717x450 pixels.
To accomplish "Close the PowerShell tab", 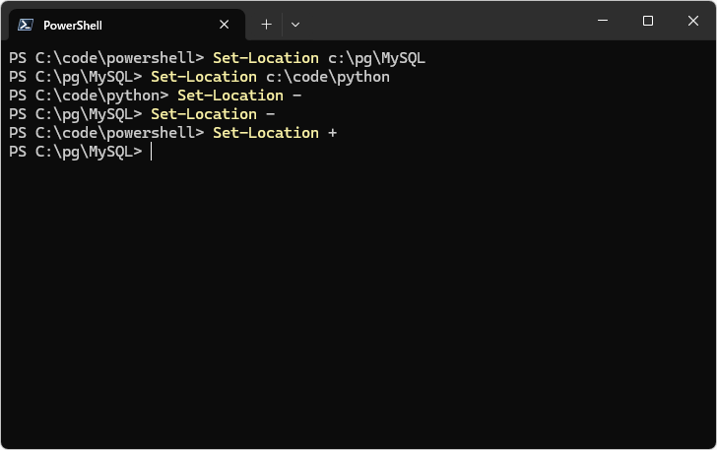I will click(225, 25).
